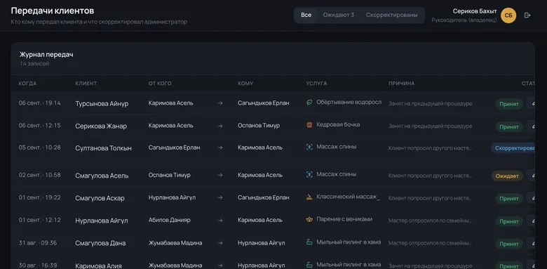This screenshot has height=269, width=547.
Task: Click the ПРИЧИНА column header
Action: (402, 84)
